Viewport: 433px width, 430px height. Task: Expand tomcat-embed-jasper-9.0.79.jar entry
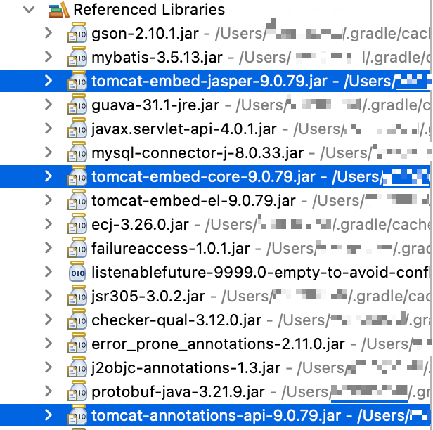tap(49, 81)
